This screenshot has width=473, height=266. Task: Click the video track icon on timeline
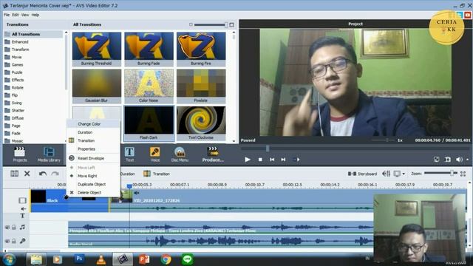tap(23, 200)
